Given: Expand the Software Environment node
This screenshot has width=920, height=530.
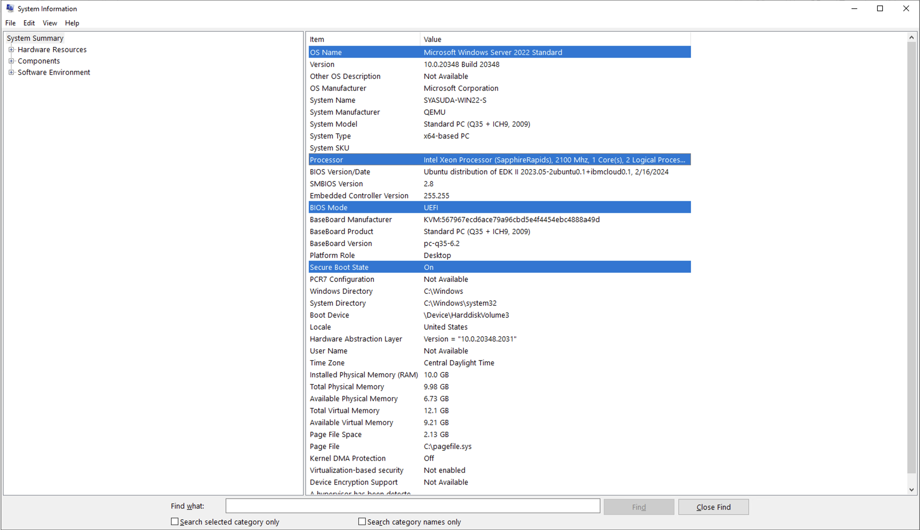Looking at the screenshot, I should coord(11,72).
